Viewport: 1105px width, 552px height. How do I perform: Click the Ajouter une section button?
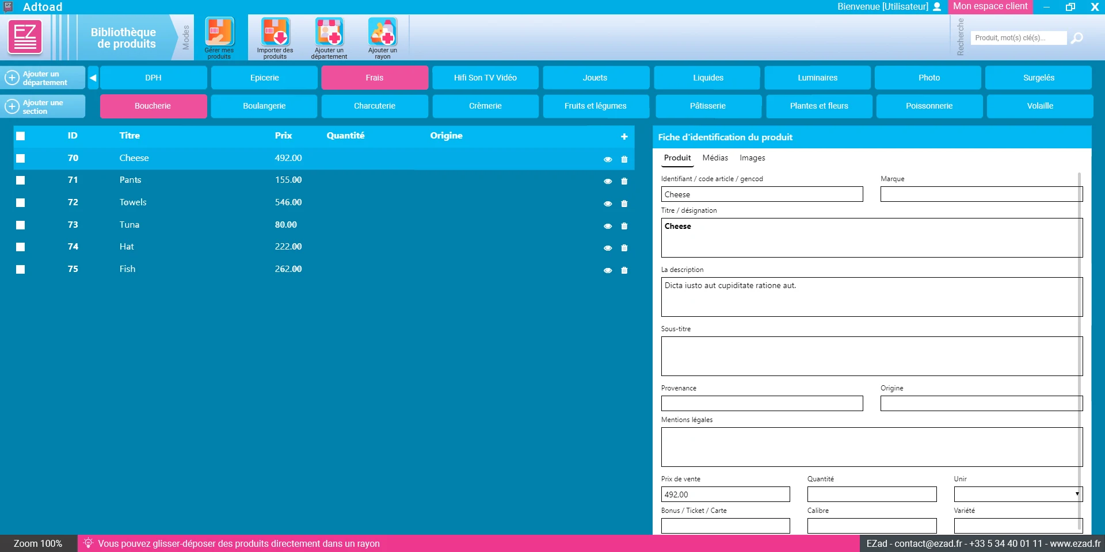coord(43,106)
